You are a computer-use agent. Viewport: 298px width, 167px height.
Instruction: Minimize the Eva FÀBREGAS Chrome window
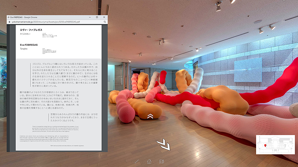click(x=90, y=17)
